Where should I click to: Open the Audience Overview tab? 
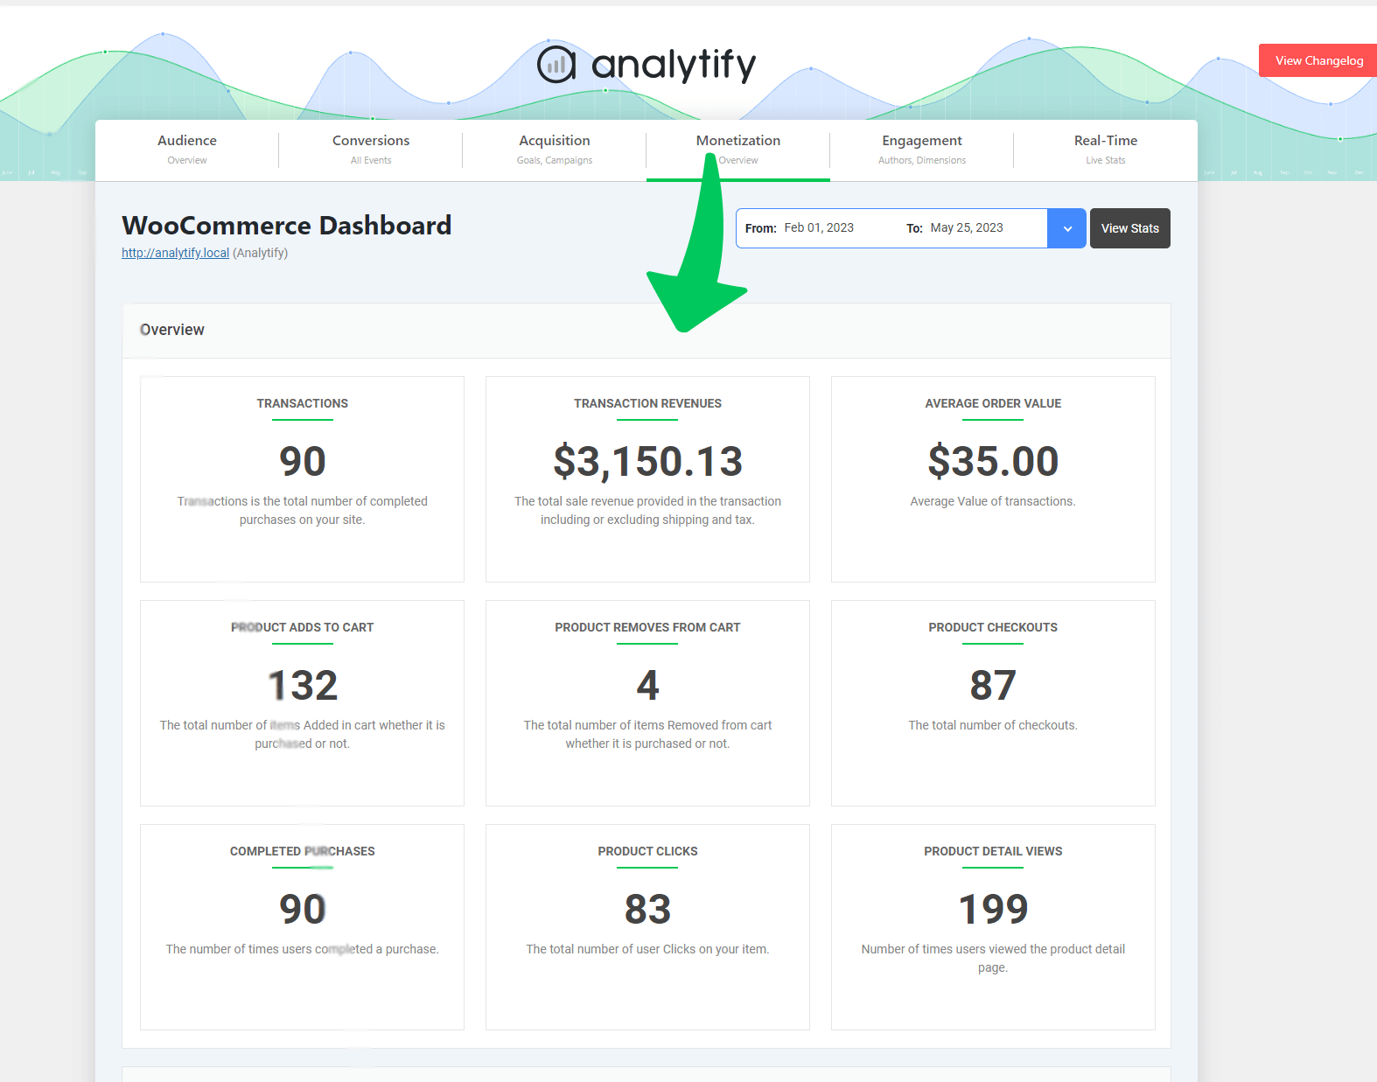[x=187, y=150]
